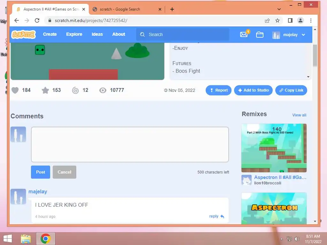Click the majelay avatar beside the comment box

[18, 134]
